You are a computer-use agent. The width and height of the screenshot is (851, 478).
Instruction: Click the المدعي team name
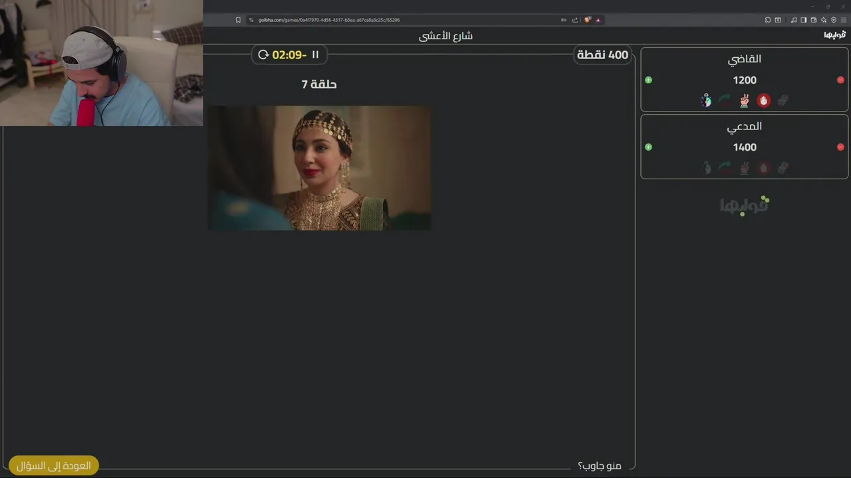745,126
